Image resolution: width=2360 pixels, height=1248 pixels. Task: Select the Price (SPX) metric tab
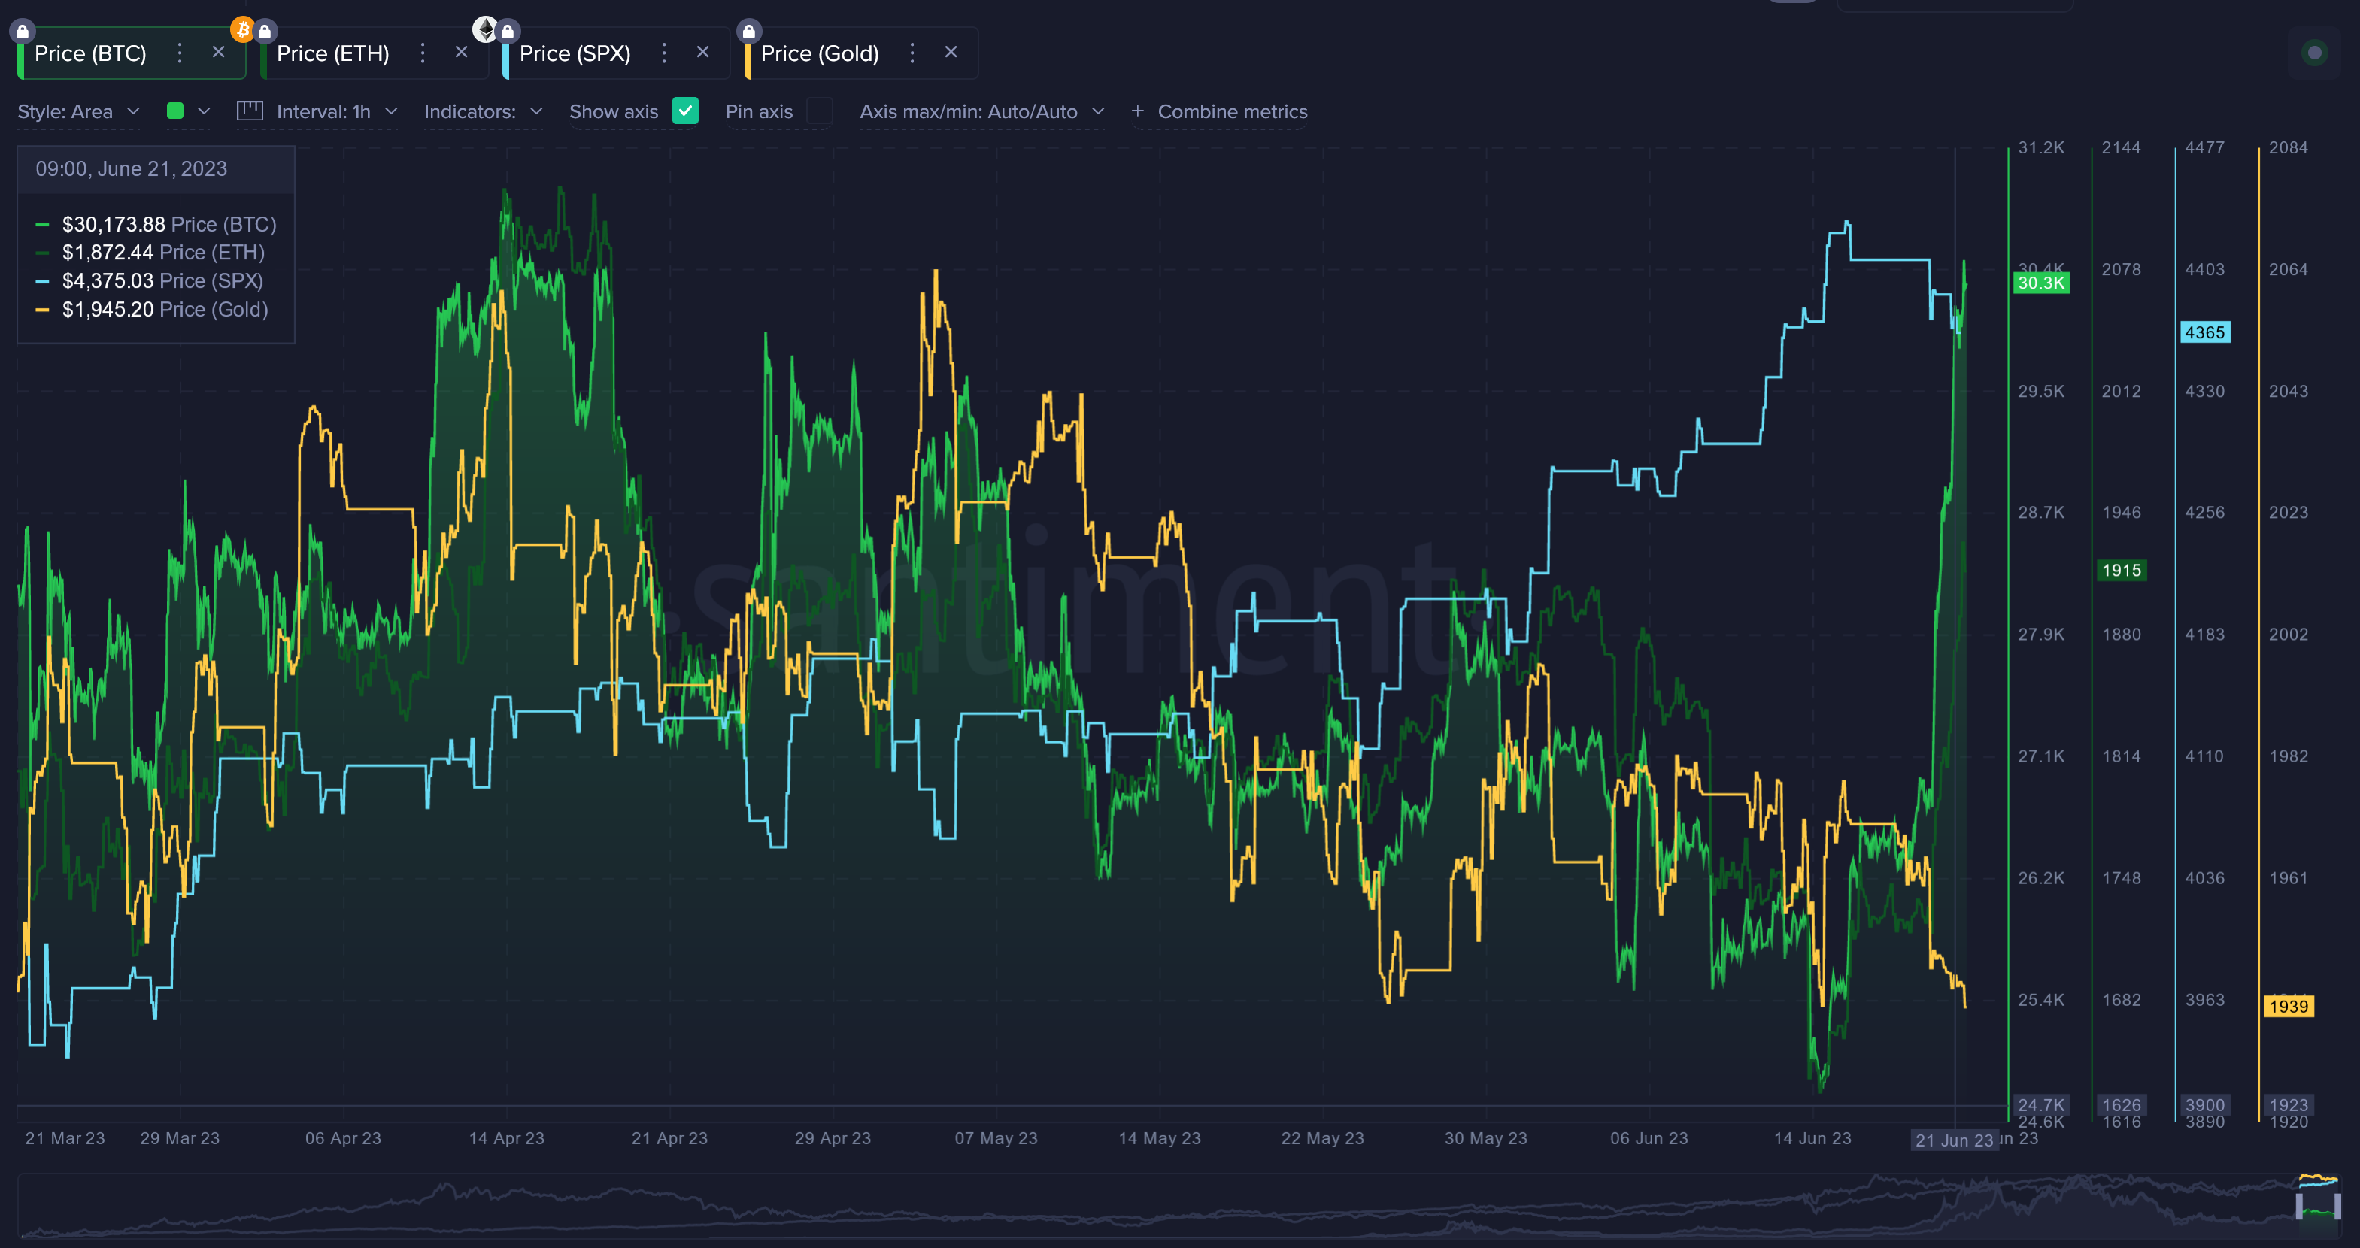point(575,54)
